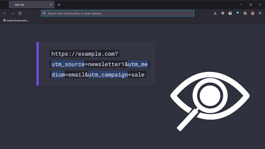Screen dimensions: 265x149
Task: Click the search magnifier in the address bar
Action: click(x=44, y=13)
